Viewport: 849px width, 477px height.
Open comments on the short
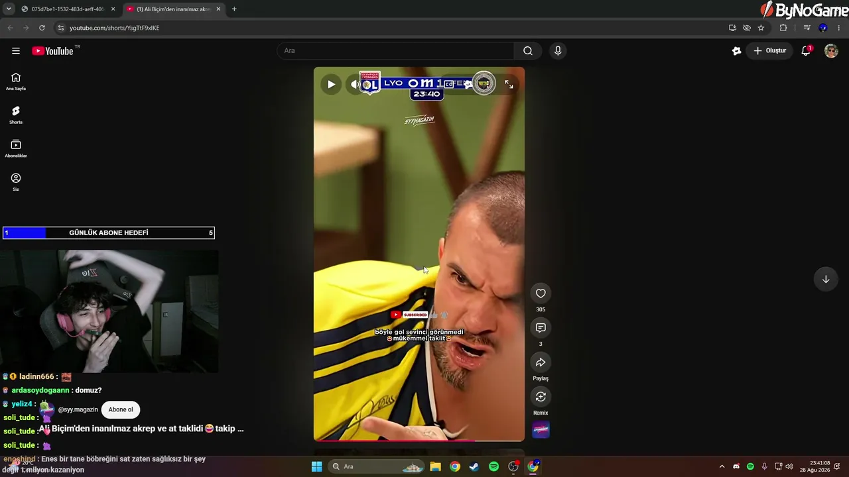pyautogui.click(x=541, y=328)
